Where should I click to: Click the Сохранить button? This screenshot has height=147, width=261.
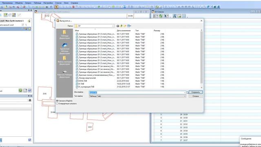[196, 92]
